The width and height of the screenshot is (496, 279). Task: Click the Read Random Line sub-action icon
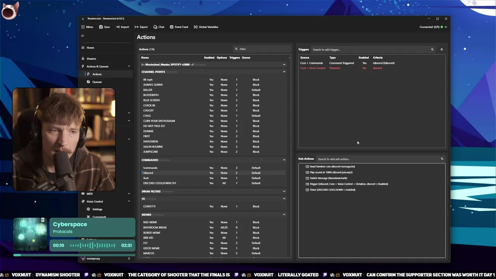tap(307, 167)
